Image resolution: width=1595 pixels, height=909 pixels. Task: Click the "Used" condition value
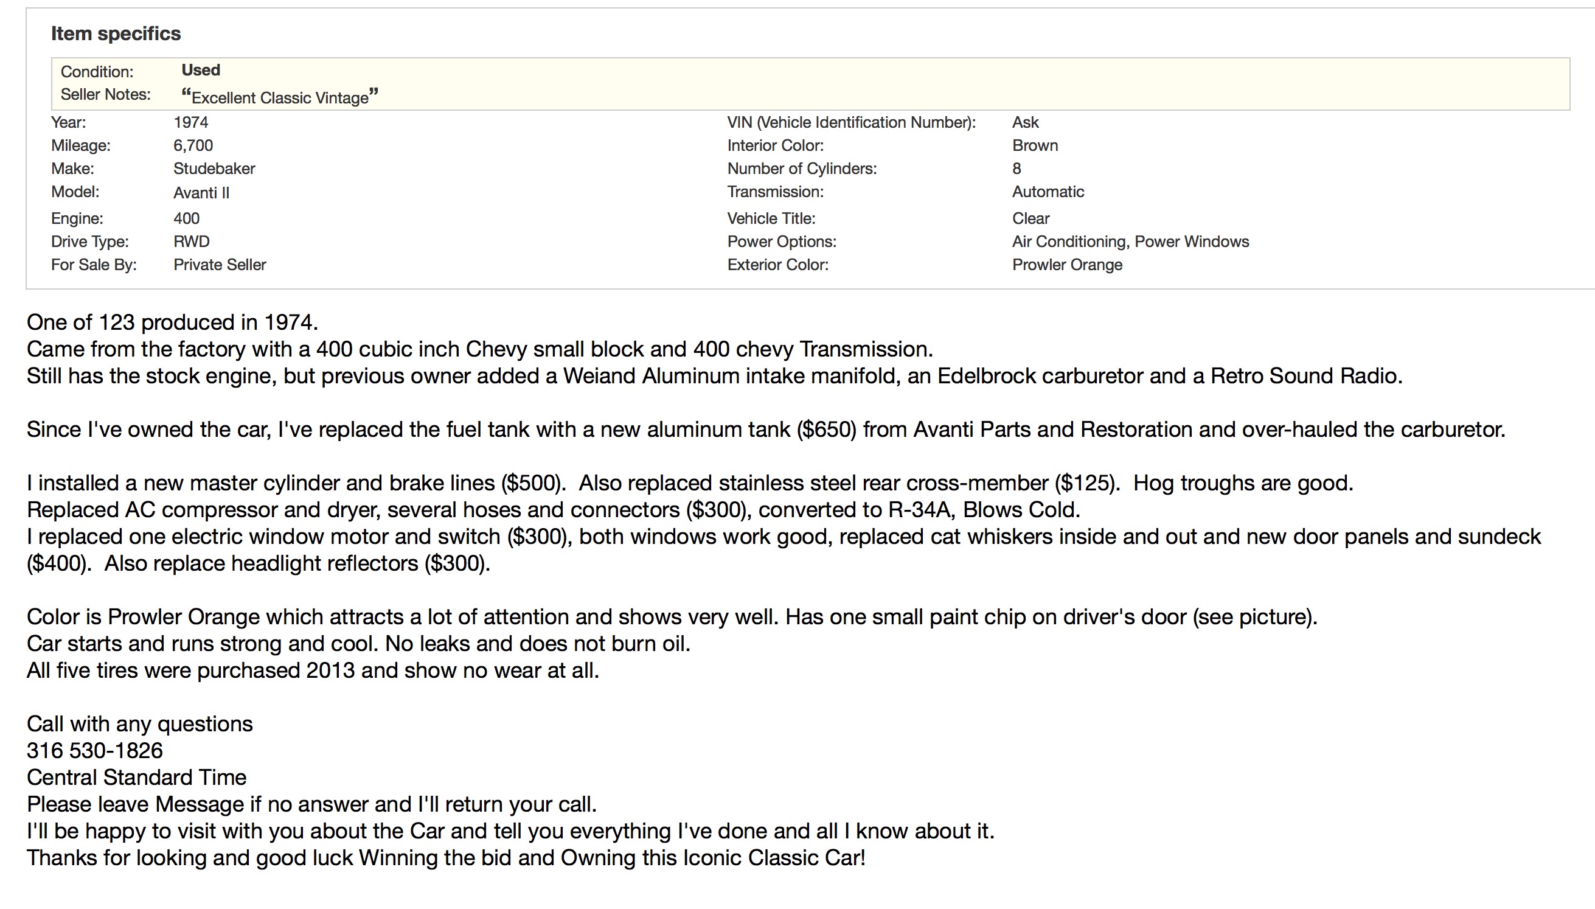click(200, 70)
